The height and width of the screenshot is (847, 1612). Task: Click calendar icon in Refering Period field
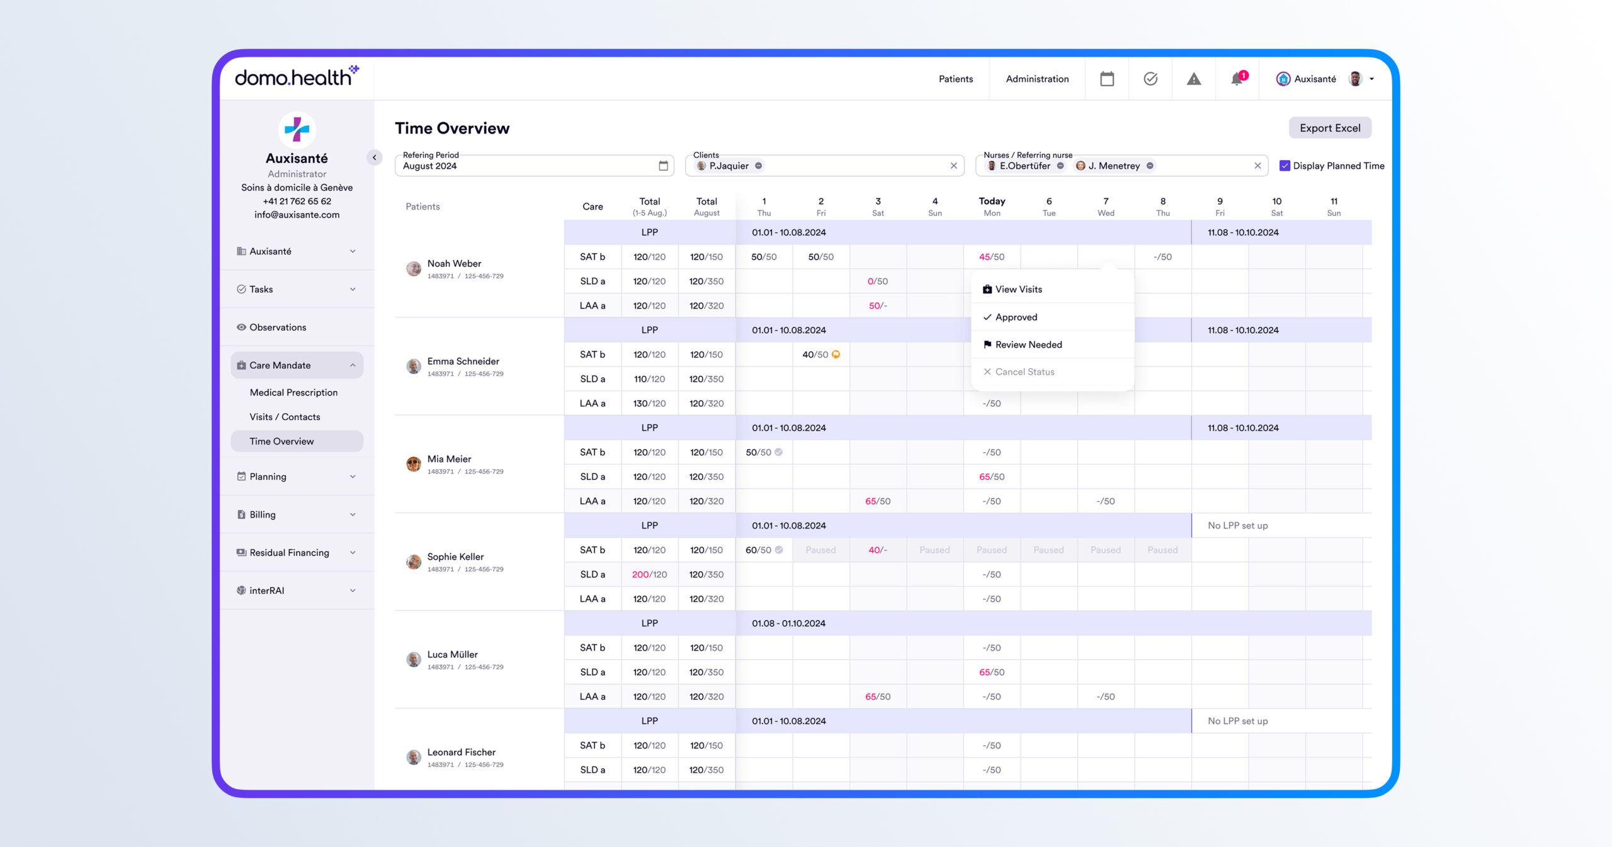(663, 166)
